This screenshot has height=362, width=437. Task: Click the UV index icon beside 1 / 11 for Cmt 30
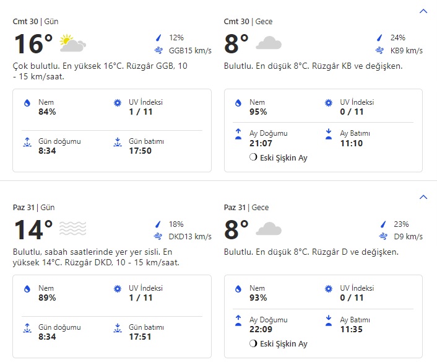[x=117, y=103]
